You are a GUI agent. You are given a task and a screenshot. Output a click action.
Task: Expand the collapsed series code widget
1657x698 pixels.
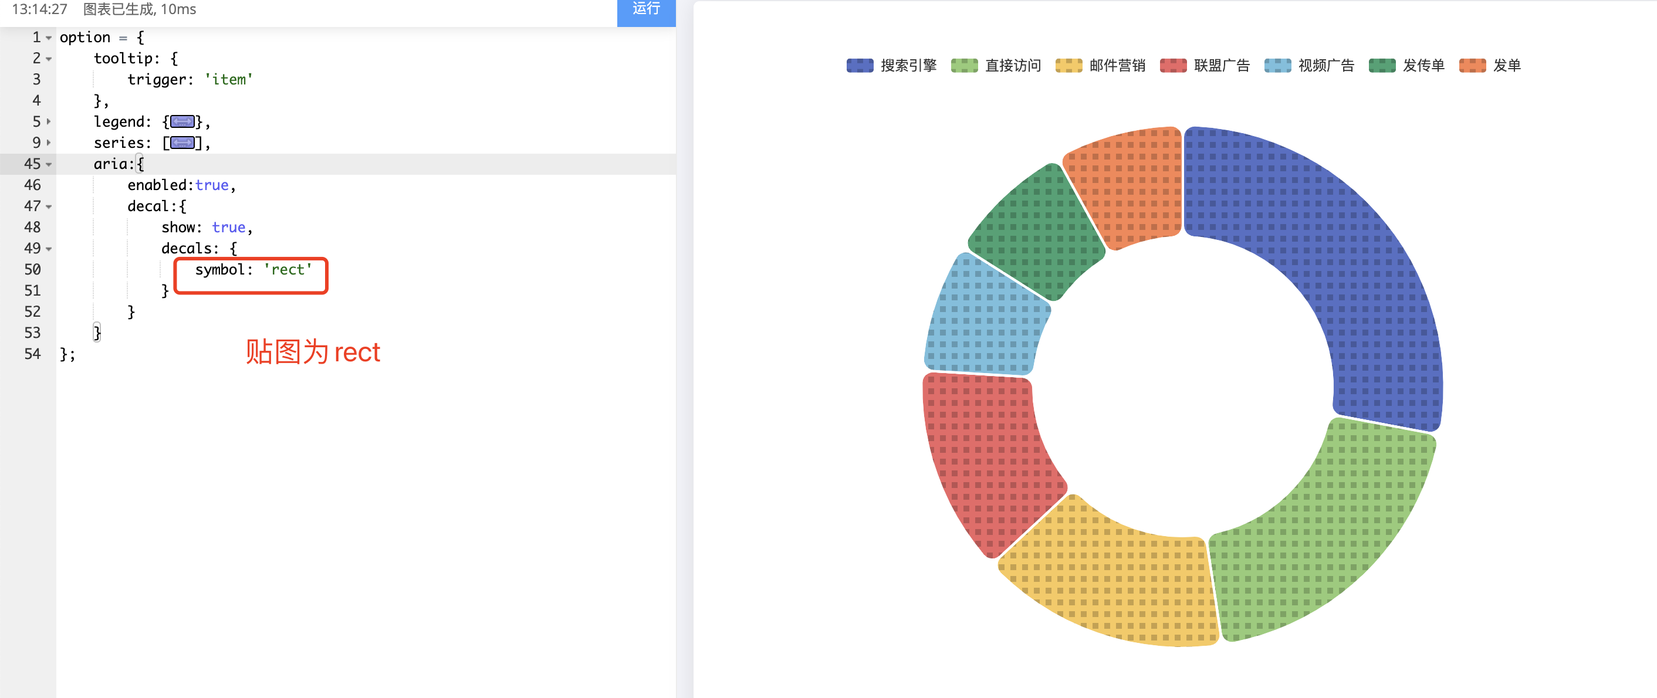tap(182, 143)
